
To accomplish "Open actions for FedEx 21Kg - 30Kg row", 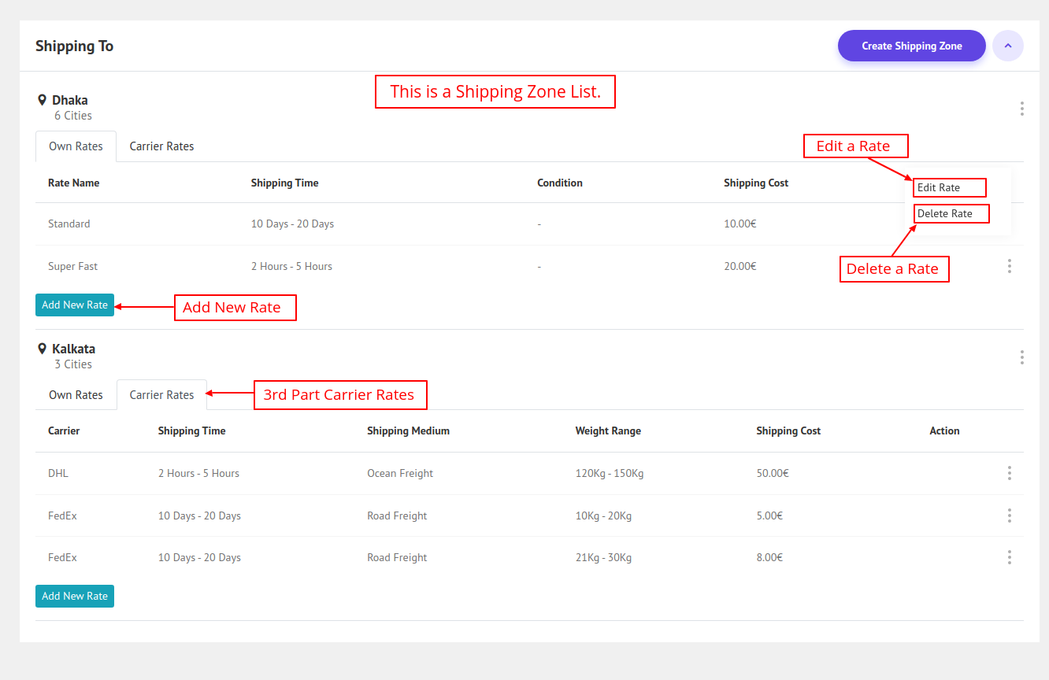I will (1009, 557).
